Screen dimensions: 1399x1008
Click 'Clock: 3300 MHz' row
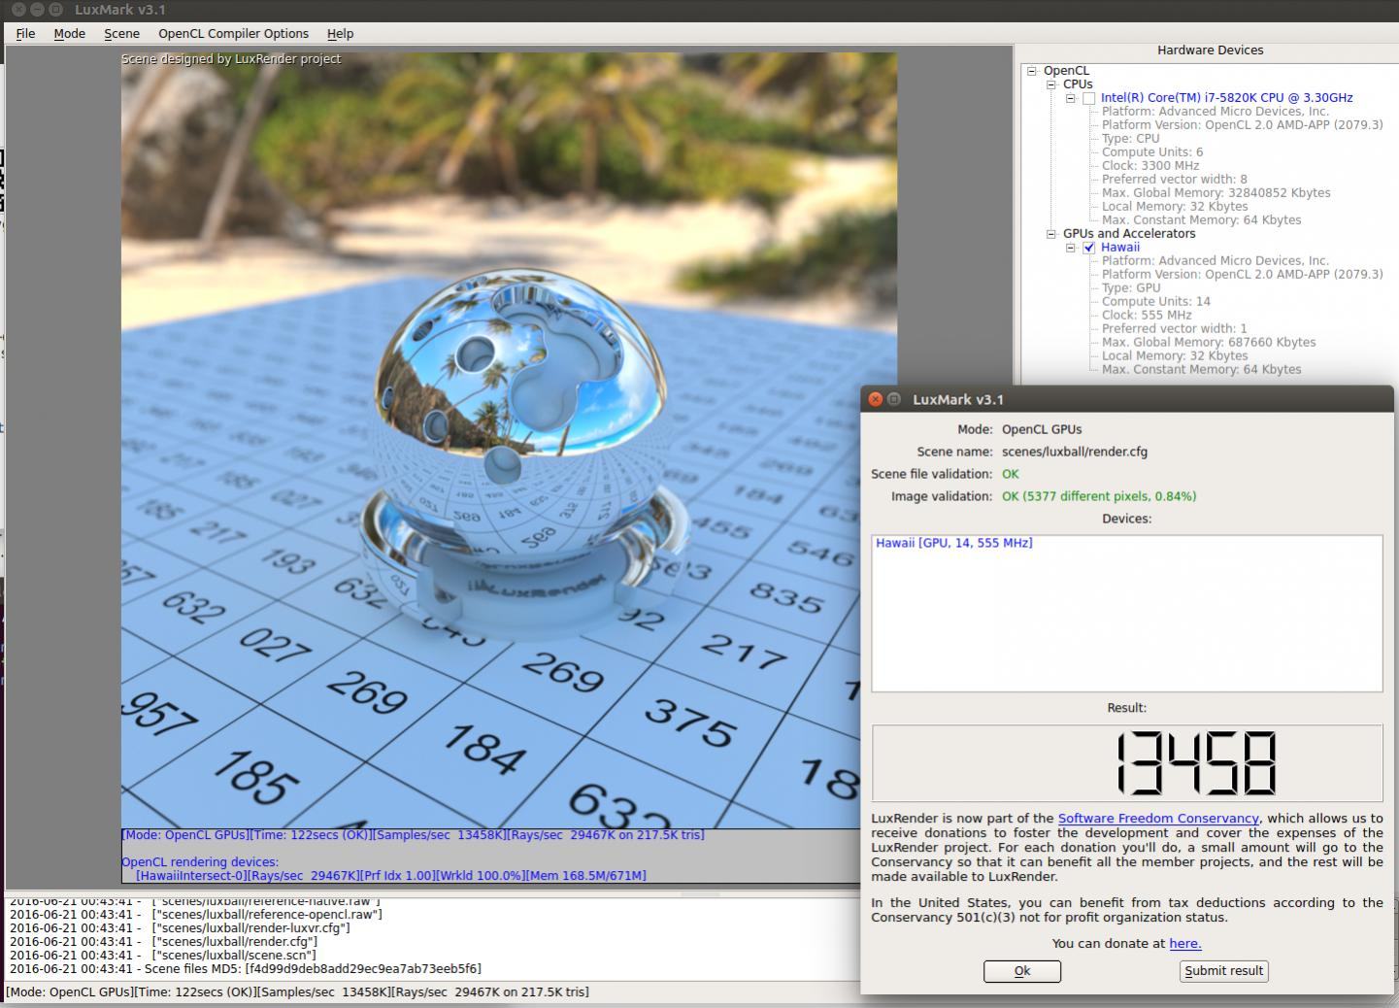pyautogui.click(x=1150, y=166)
